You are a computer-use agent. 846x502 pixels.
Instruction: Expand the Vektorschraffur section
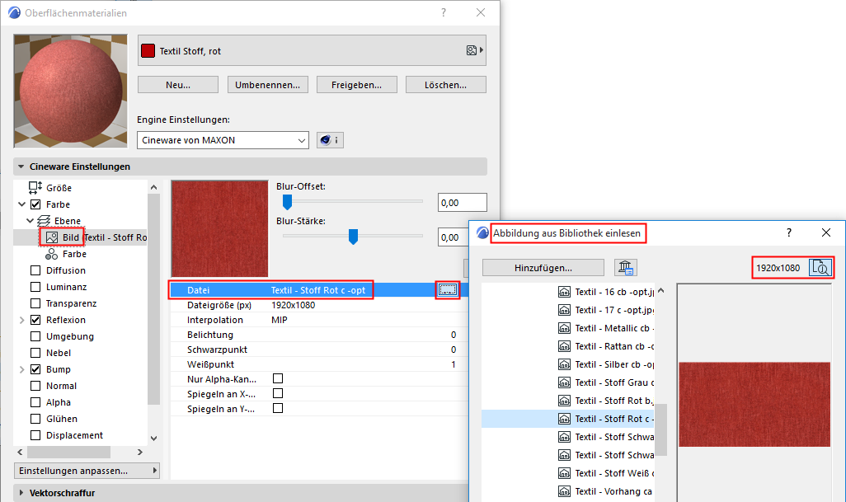(21, 493)
